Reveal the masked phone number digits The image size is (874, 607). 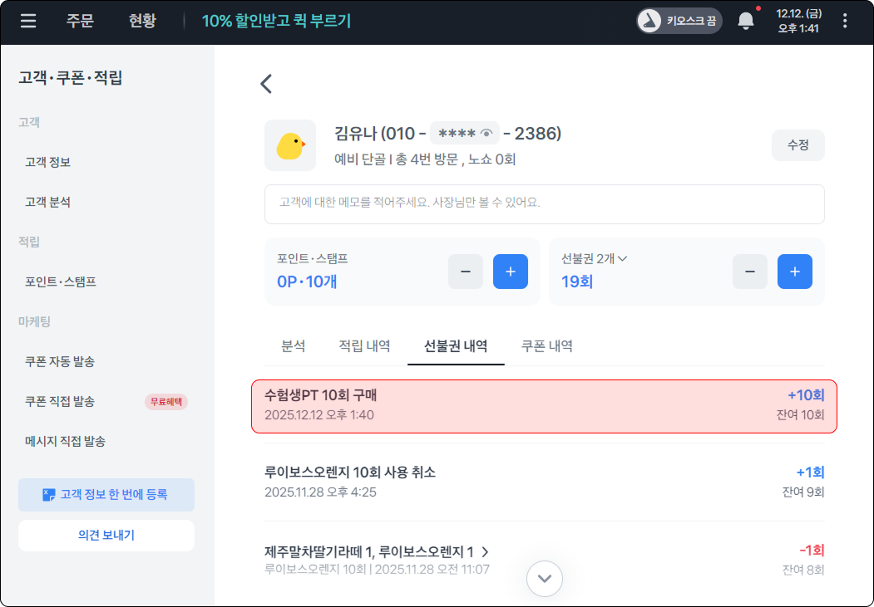[x=487, y=134]
